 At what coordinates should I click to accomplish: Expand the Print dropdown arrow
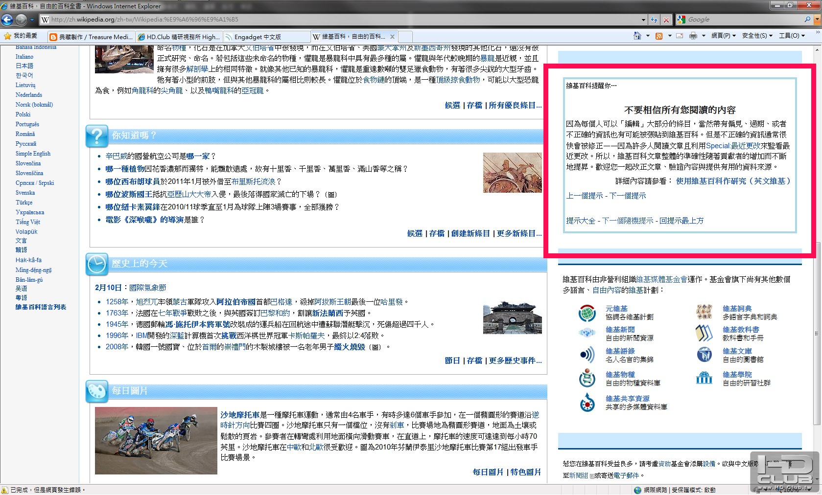[x=704, y=36]
